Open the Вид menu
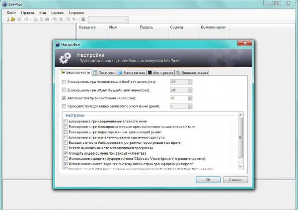 click(x=43, y=13)
